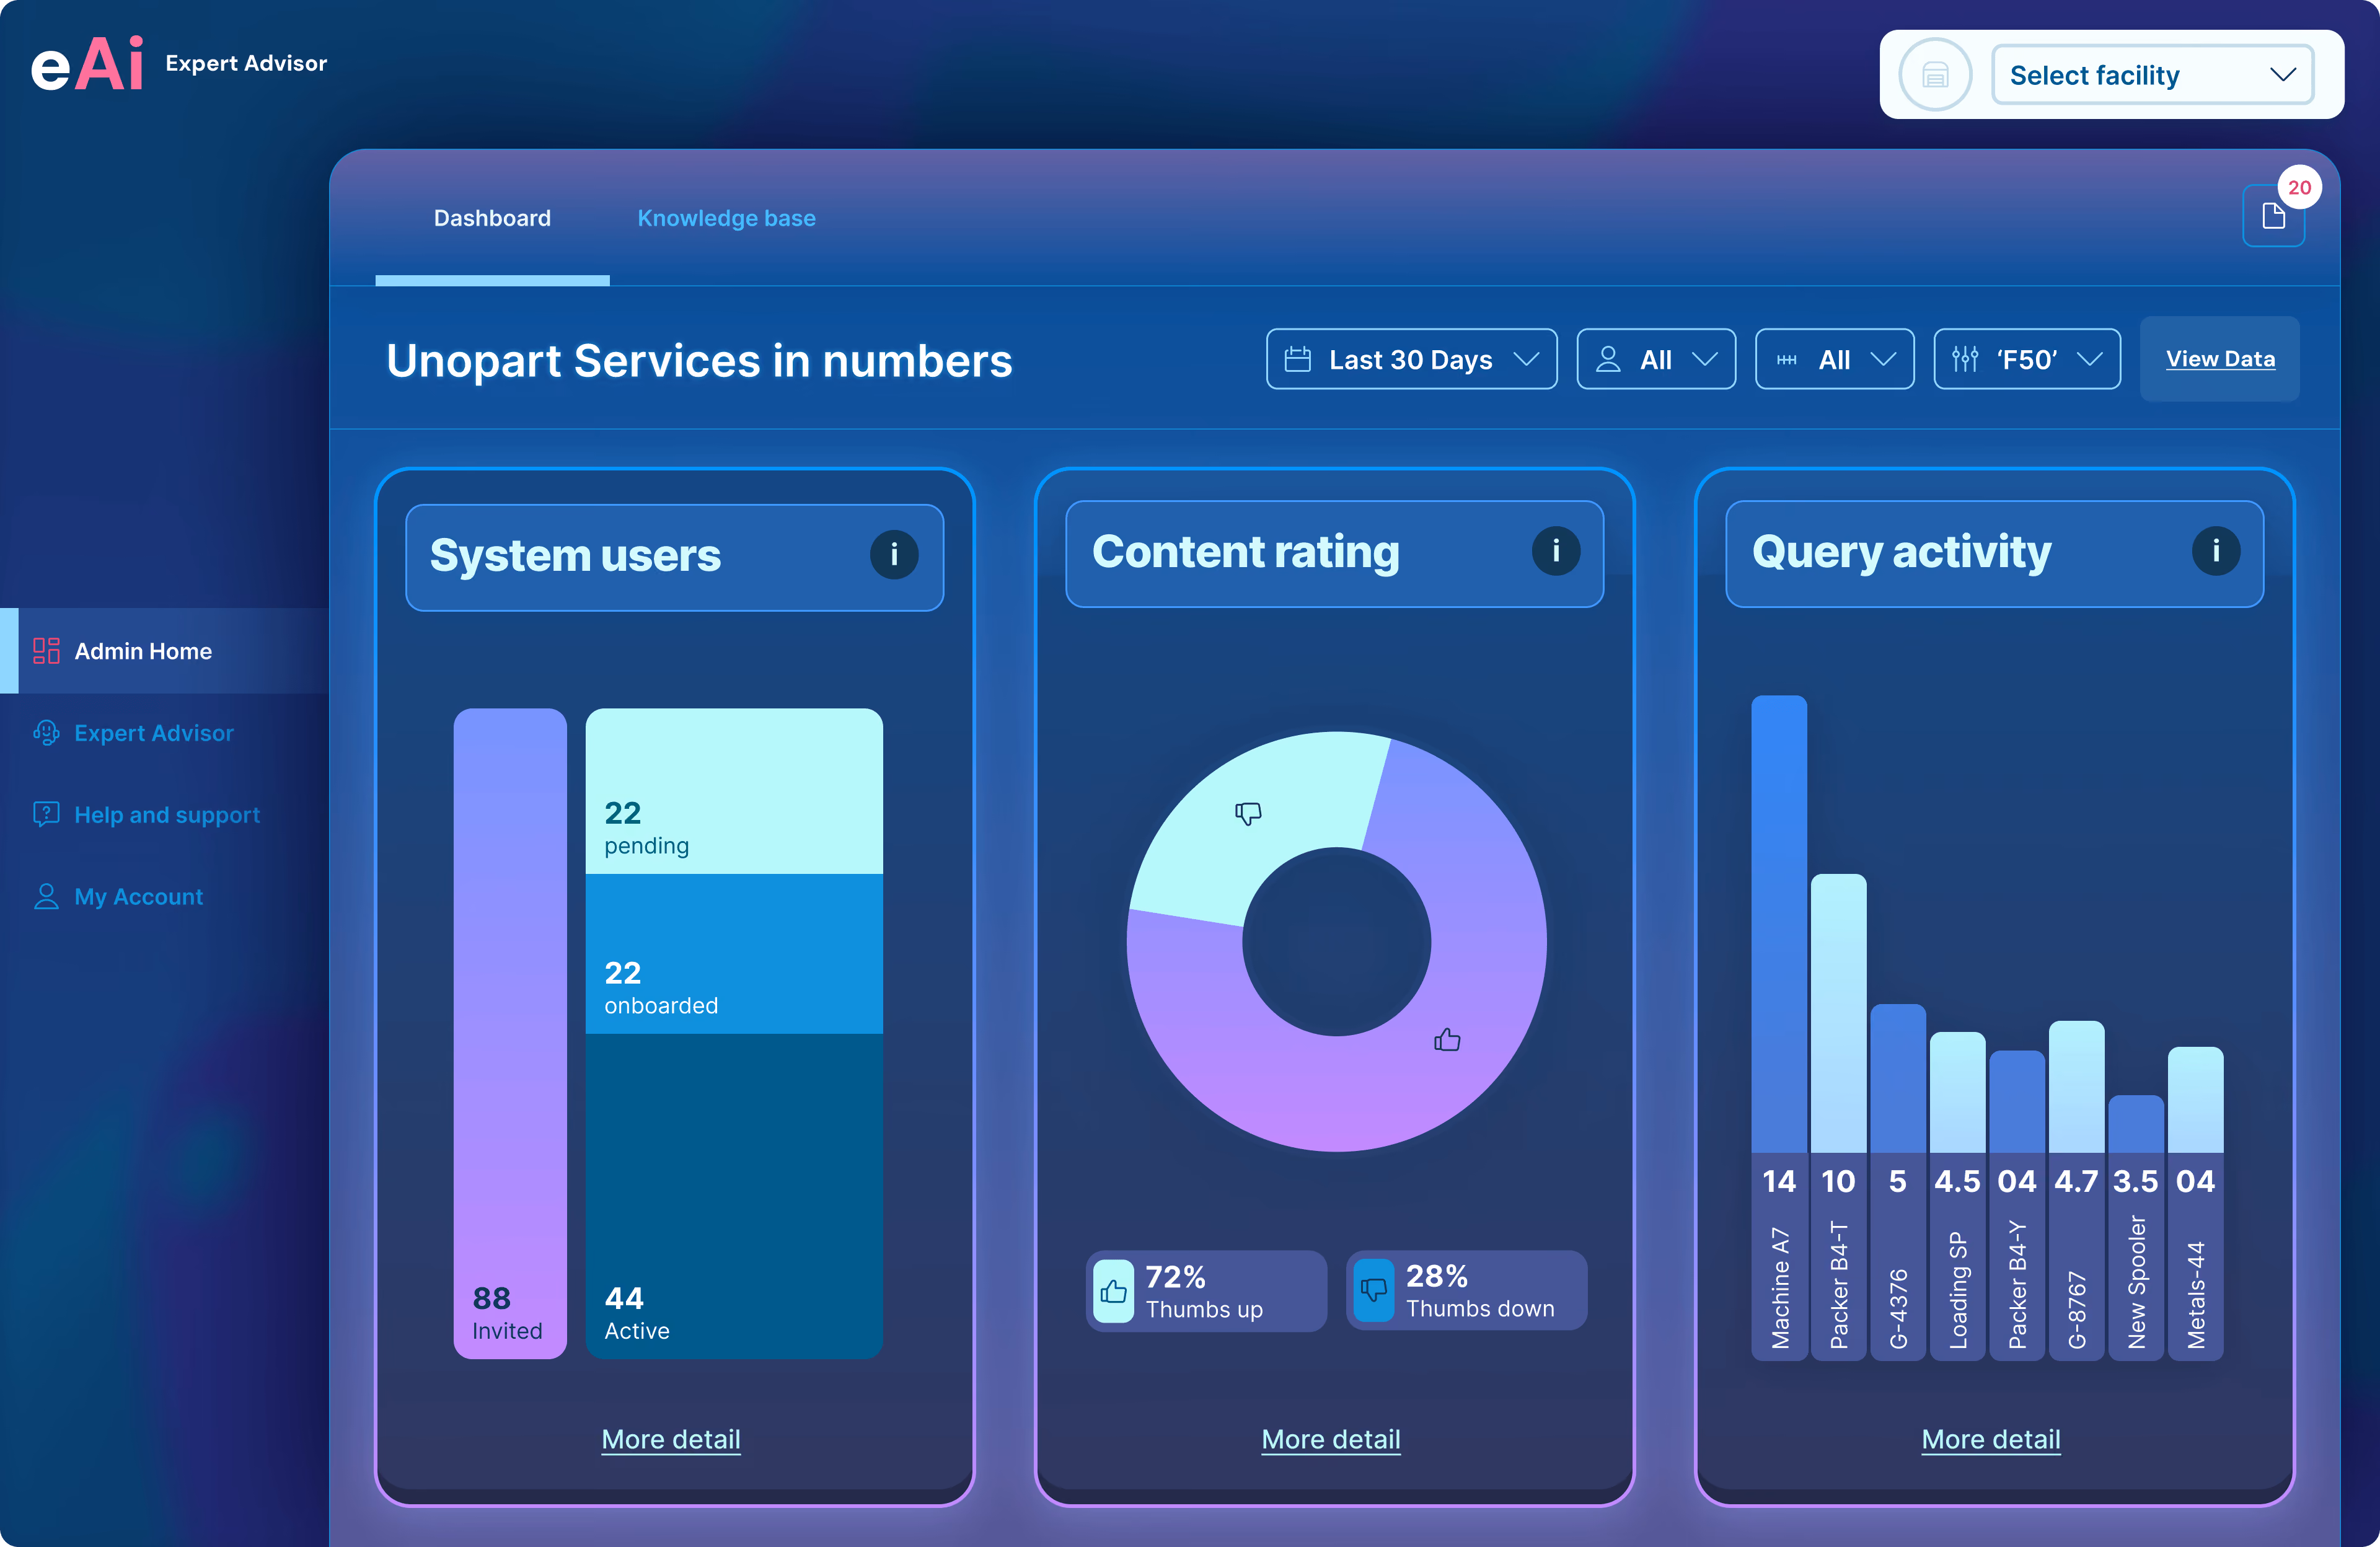Click the value 14 under Machine A7 bar

point(1779,1181)
